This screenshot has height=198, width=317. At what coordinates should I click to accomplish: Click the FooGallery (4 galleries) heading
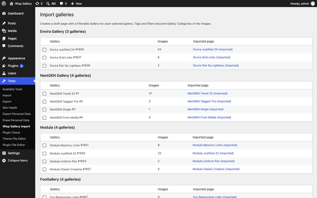(x=60, y=179)
